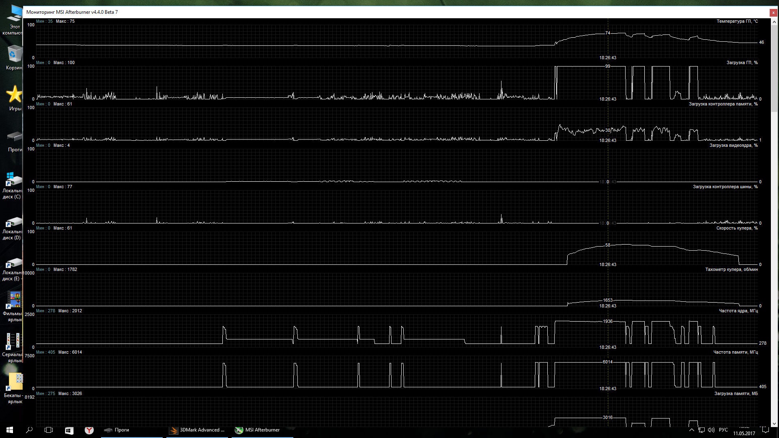
Task: Click the scrollbar down arrow
Action: click(x=774, y=423)
